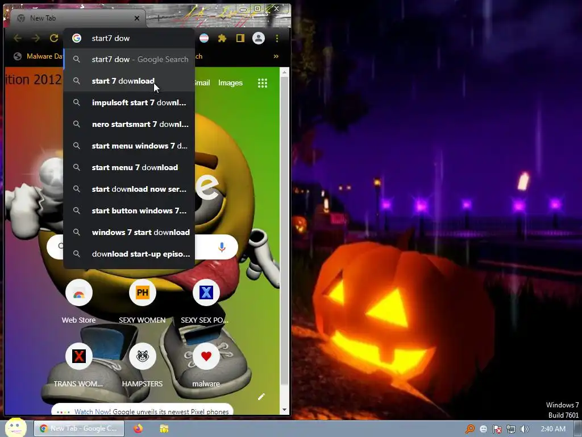The height and width of the screenshot is (437, 582).
Task: Click the voice search microphone icon
Action: pos(222,247)
